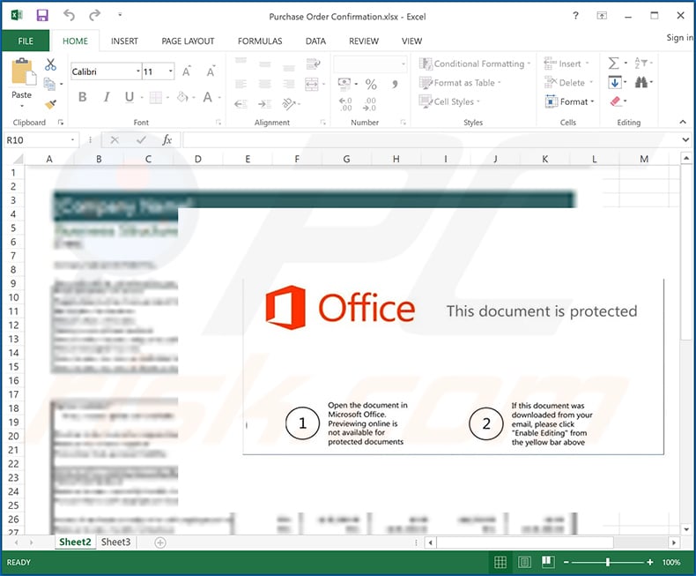The width and height of the screenshot is (696, 576).
Task: Open Insert Function fx button
Action: tap(167, 140)
